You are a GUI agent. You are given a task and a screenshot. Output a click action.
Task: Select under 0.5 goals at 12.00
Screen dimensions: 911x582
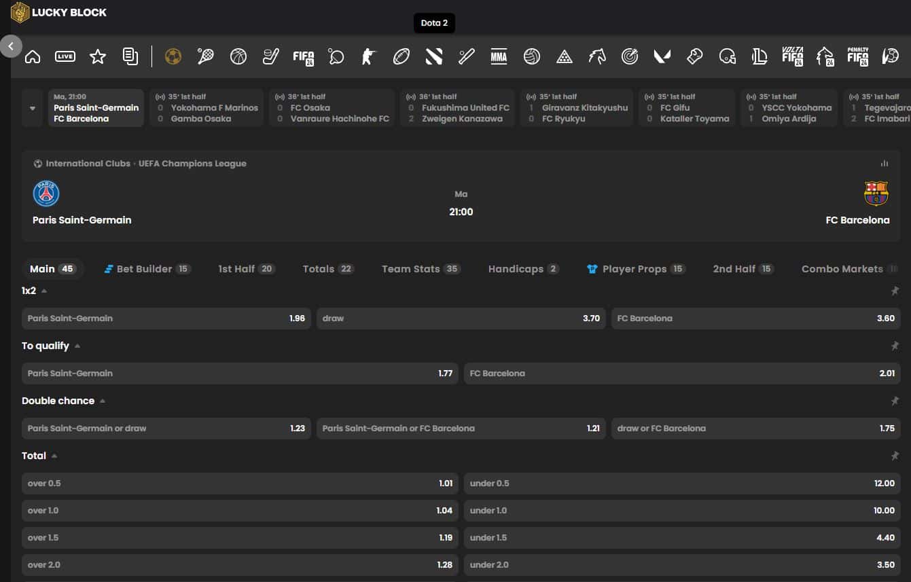click(682, 483)
